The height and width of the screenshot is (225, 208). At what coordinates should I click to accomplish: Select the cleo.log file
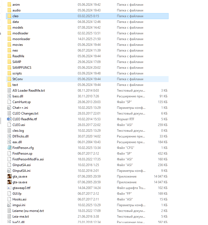pos(18,131)
